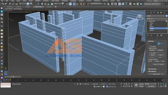Toggle the Auto Key button
Viewport: 168px width, 95px height.
tap(141, 84)
